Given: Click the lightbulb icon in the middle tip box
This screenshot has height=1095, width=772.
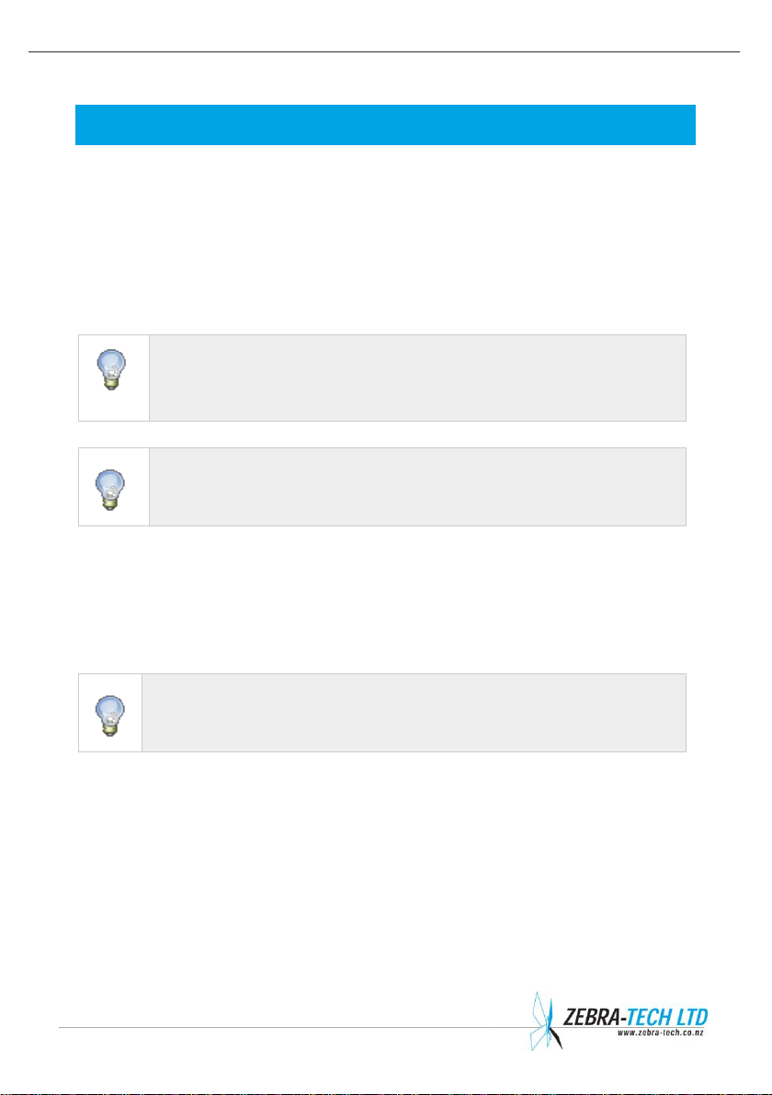Looking at the screenshot, I should coord(110,490).
